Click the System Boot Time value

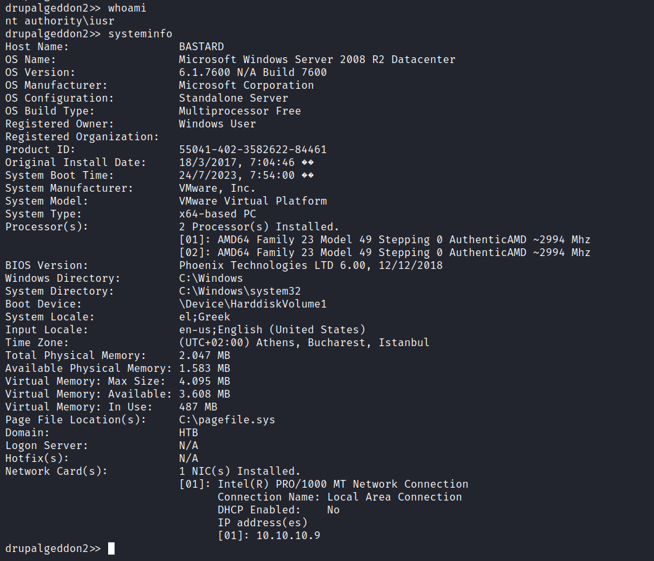click(x=246, y=175)
